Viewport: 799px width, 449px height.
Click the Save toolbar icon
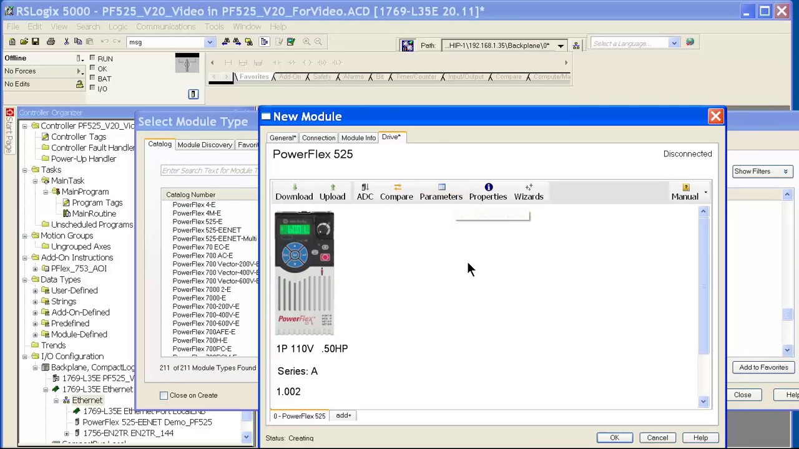[36, 42]
